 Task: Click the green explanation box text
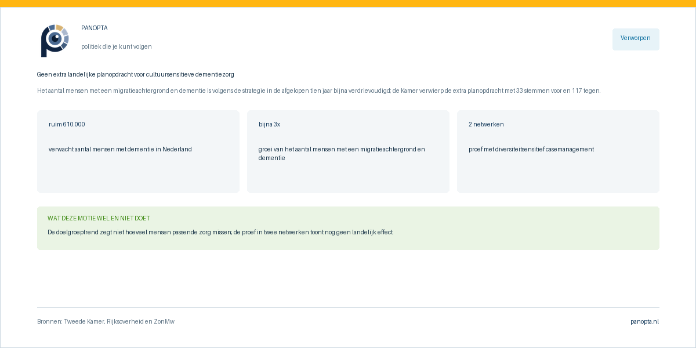(x=220, y=233)
